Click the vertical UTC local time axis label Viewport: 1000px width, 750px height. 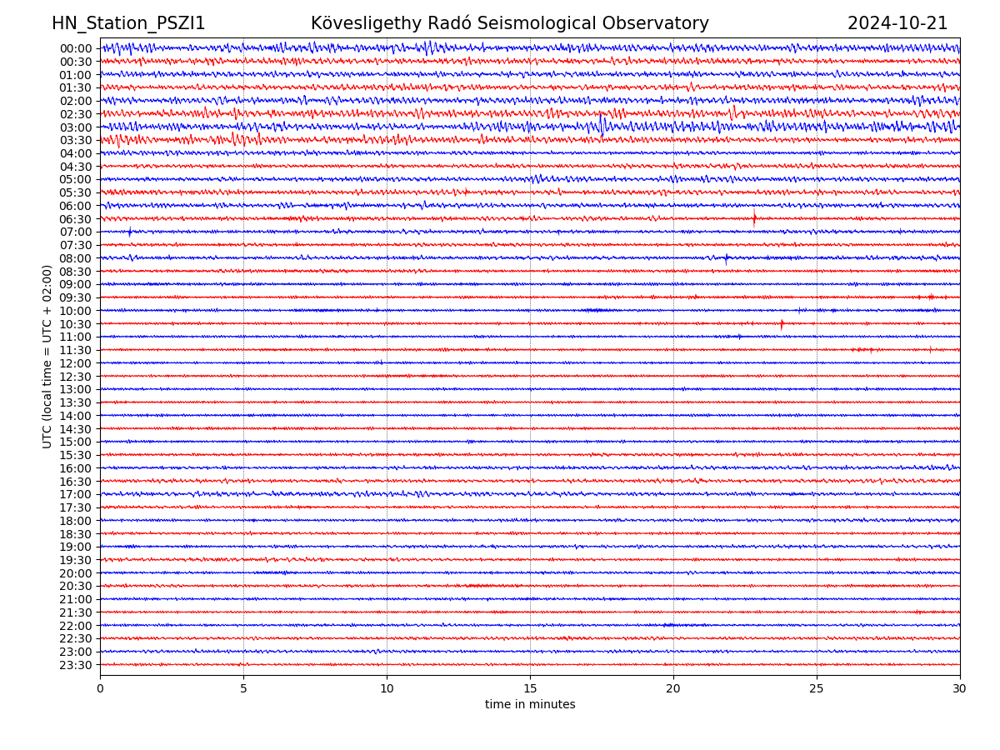pyautogui.click(x=47, y=357)
